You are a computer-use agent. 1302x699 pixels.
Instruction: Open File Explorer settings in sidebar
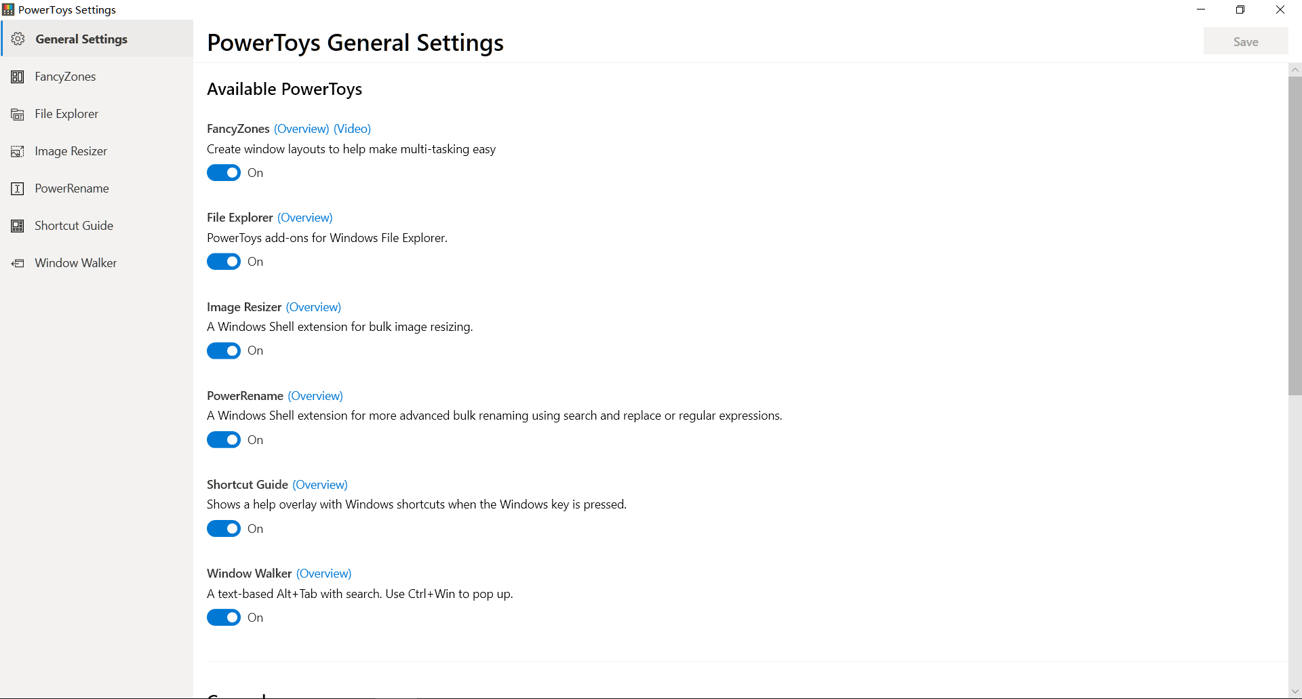click(x=66, y=114)
